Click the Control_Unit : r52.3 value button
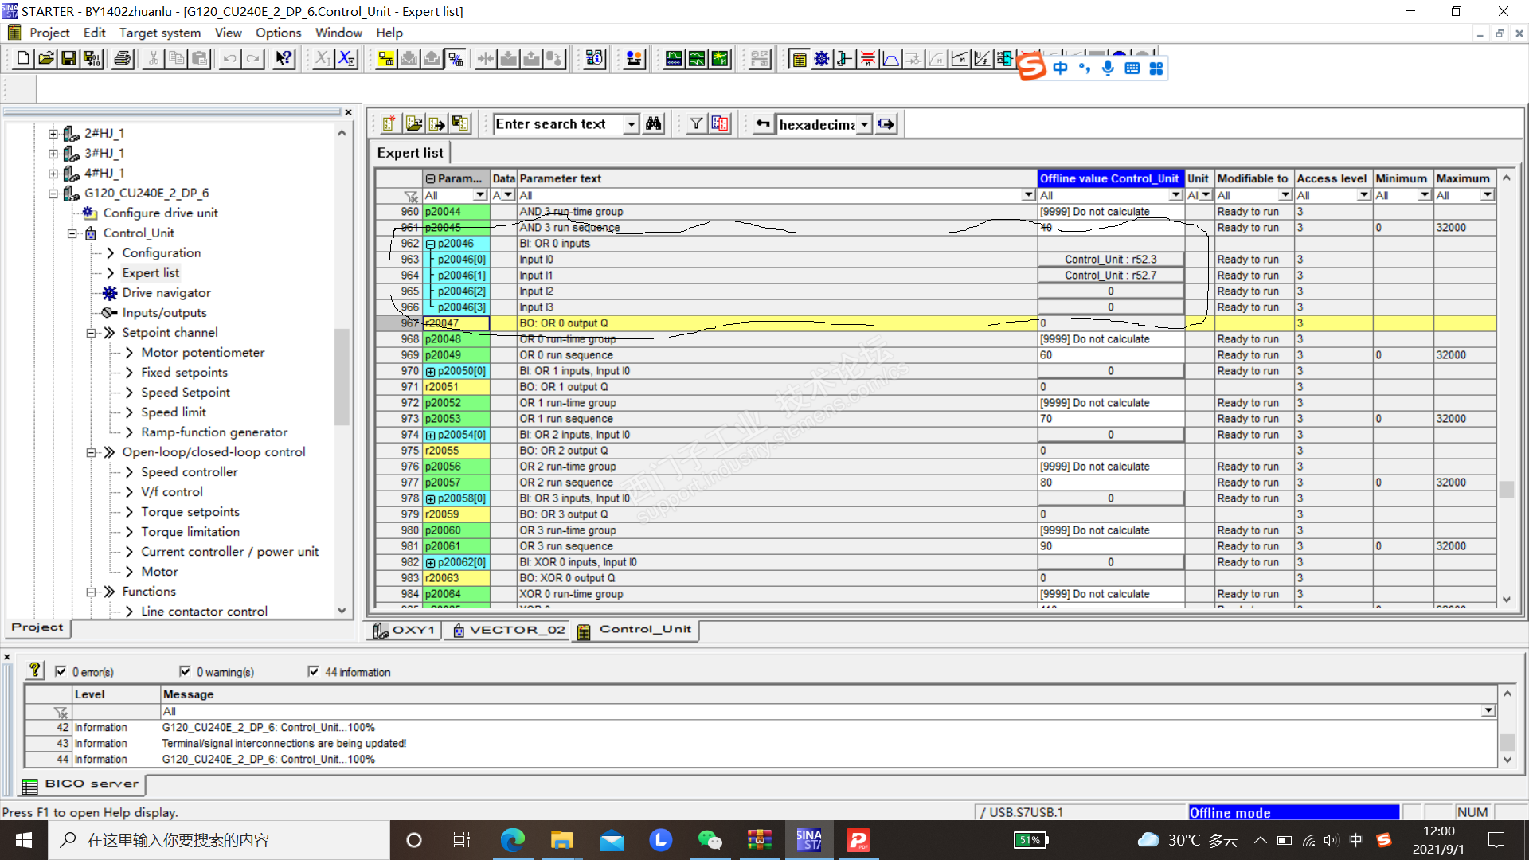This screenshot has width=1529, height=860. (1110, 260)
